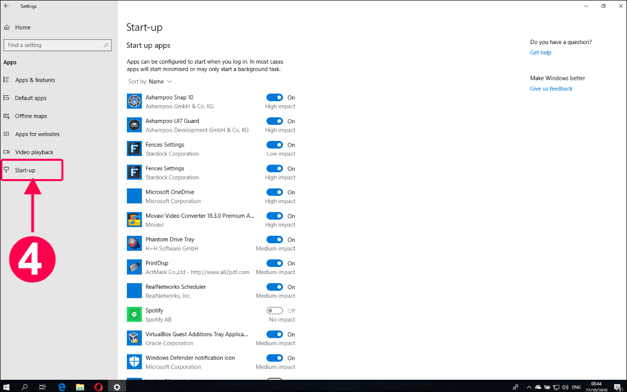The image size is (627, 392).
Task: Disable PrintDisp startup toggle
Action: [x=275, y=263]
